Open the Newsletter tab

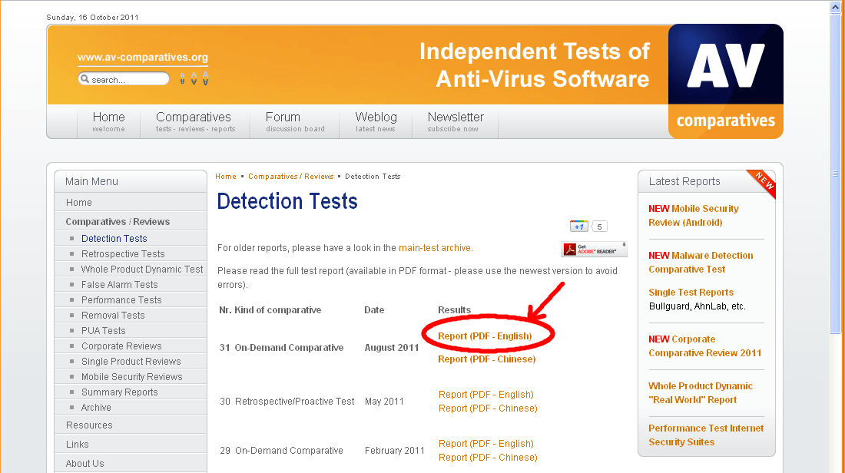point(456,121)
